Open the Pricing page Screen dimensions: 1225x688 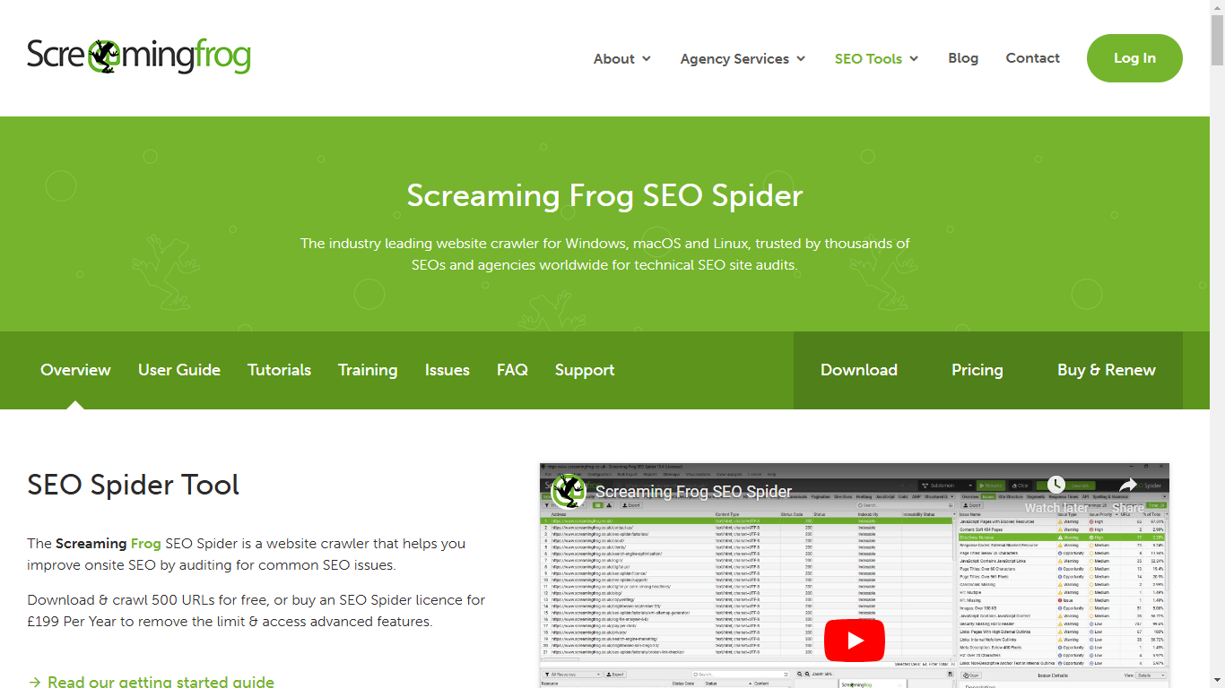pyautogui.click(x=977, y=370)
